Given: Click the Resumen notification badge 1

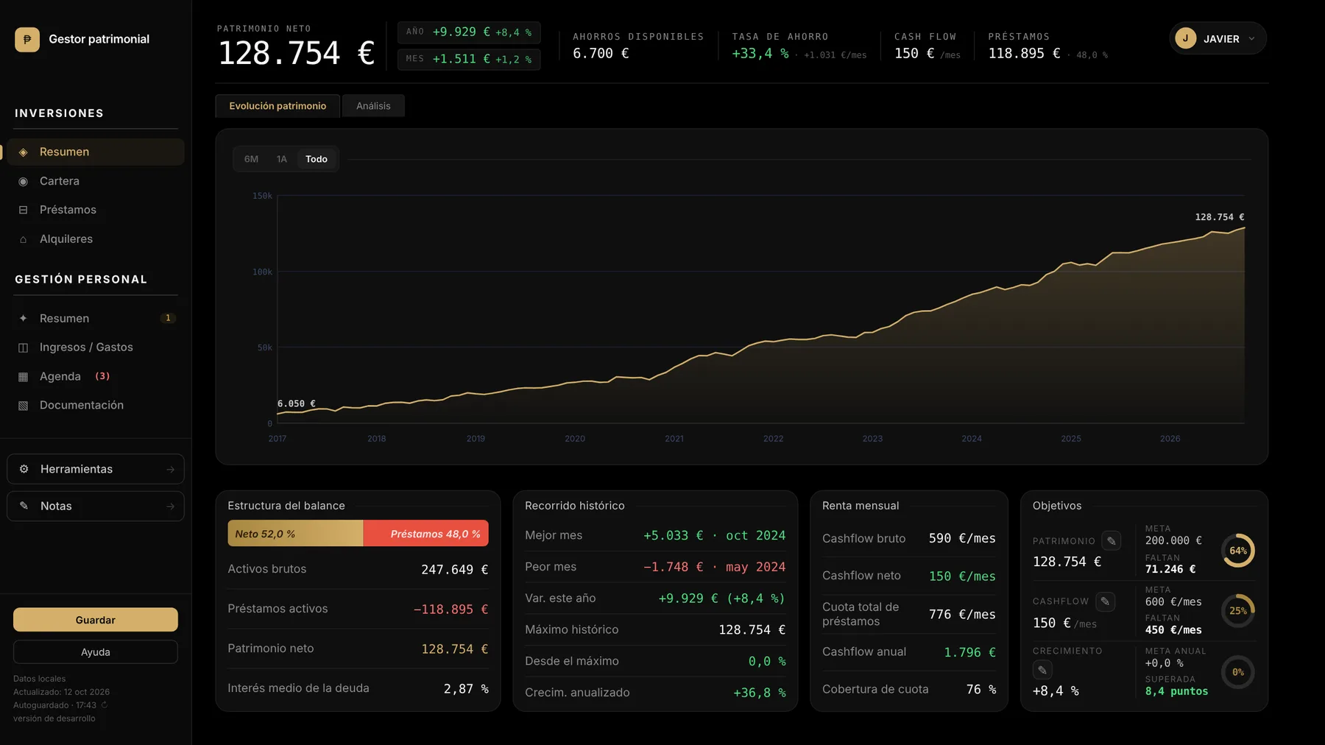Looking at the screenshot, I should [168, 318].
